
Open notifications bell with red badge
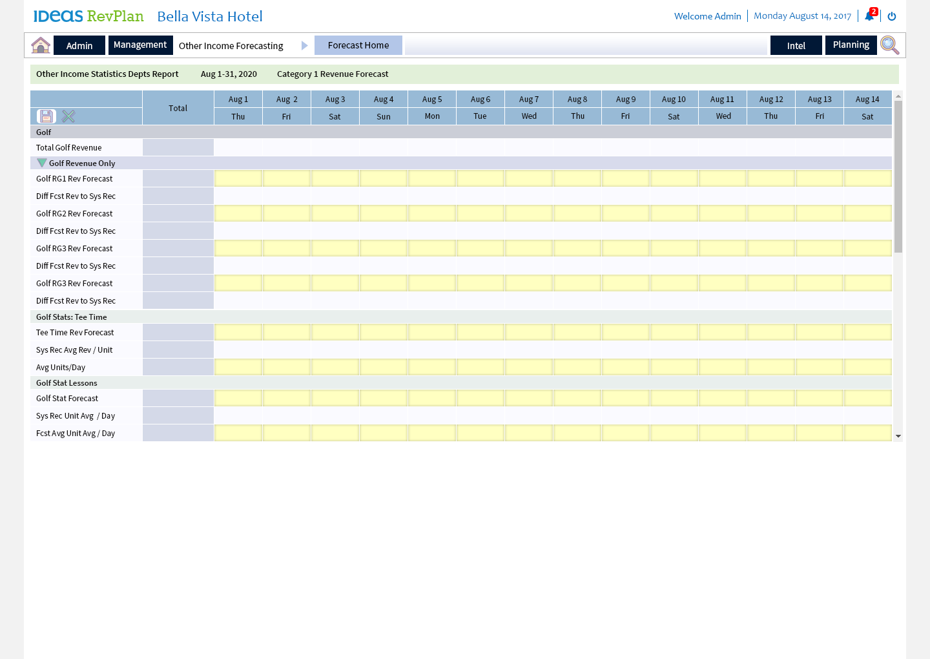[869, 16]
